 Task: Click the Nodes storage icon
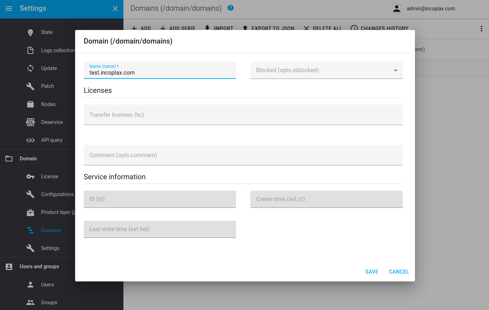[x=30, y=104]
